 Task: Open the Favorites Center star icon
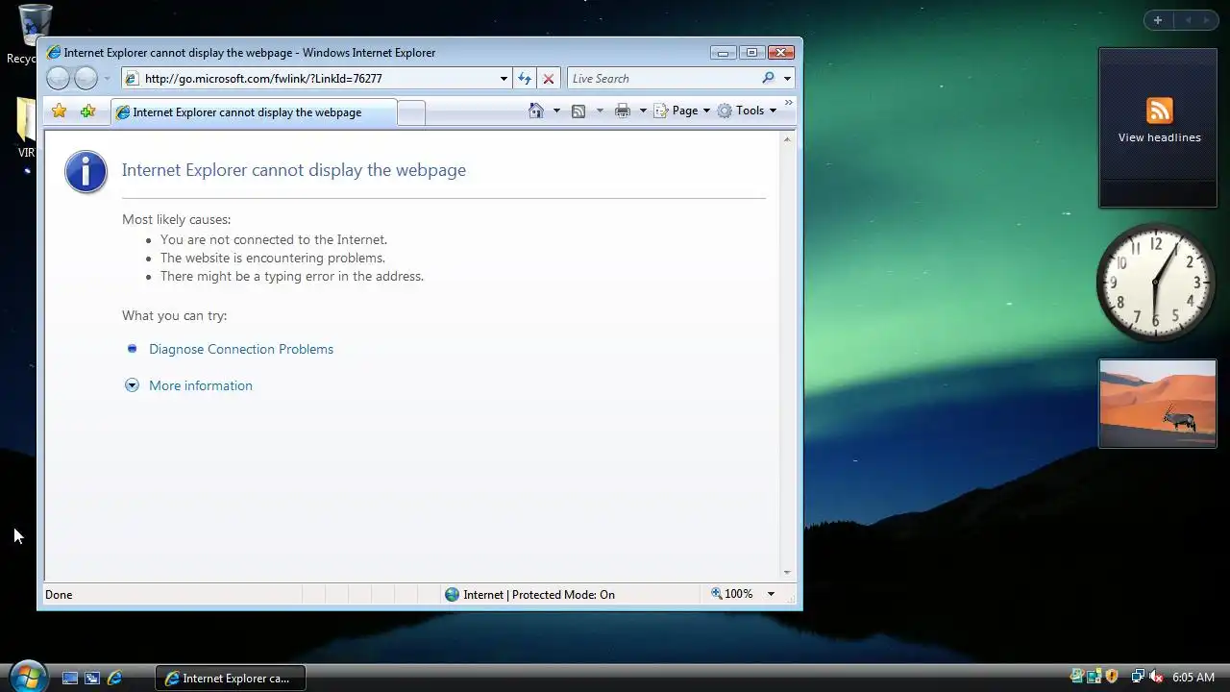60,111
